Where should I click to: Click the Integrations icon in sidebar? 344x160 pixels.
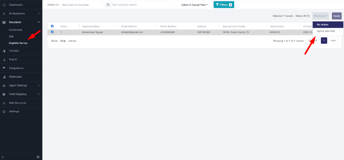[4, 68]
